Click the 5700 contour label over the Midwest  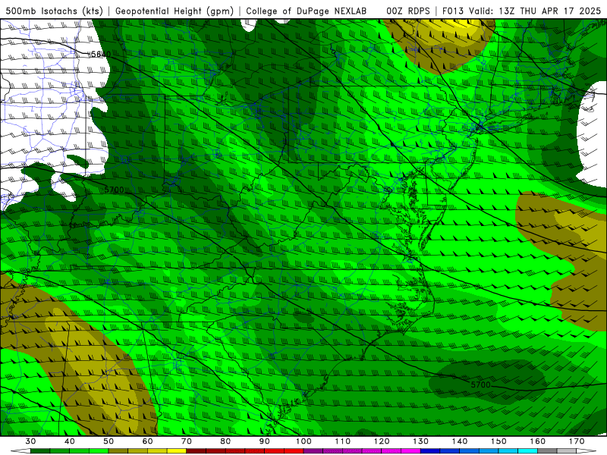point(115,190)
